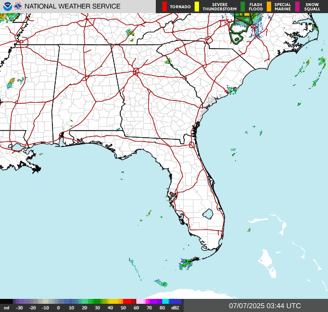Click the 20 value on dBZ scale
The height and width of the screenshot is (312, 328).
click(84, 308)
